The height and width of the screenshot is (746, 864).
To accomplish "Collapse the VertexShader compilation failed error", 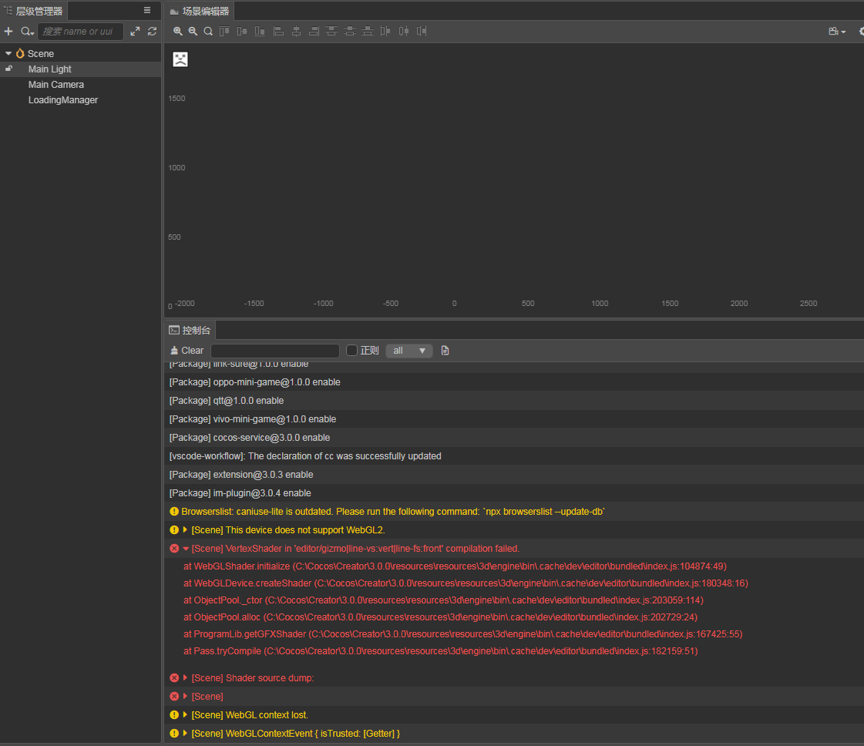I will pyautogui.click(x=186, y=548).
